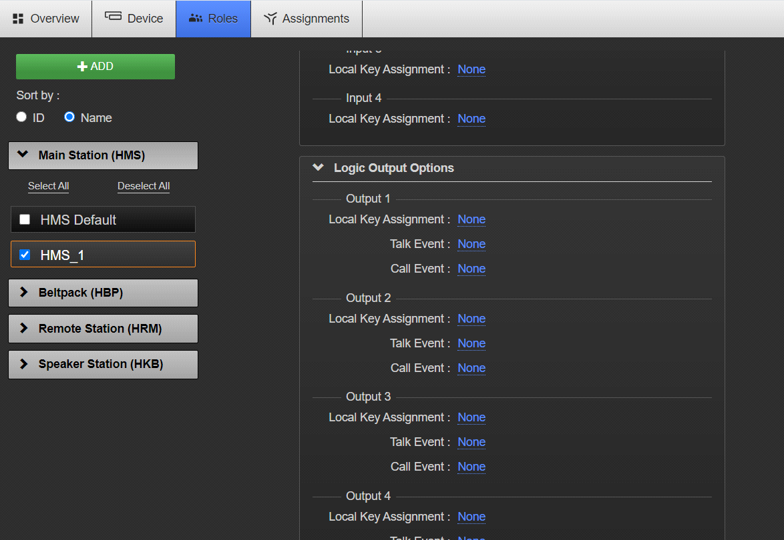Select the Name sort radio button

click(69, 117)
